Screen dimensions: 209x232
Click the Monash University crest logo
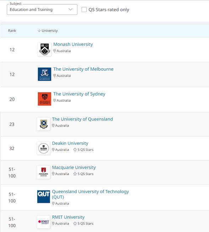click(44, 49)
